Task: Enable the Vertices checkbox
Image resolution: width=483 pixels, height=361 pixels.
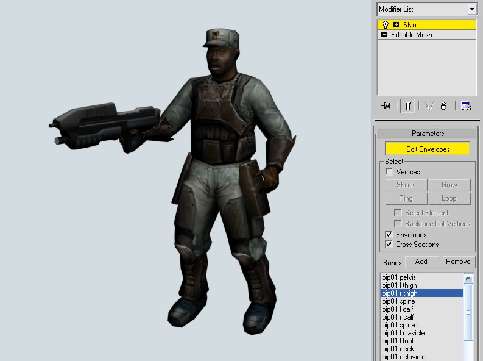Action: coord(390,173)
